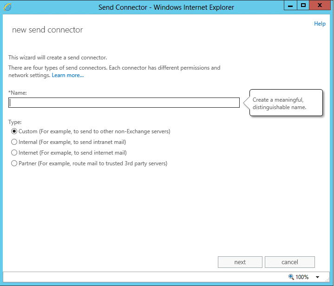
Task: Choose the Internet send connector type
Action: (14, 153)
